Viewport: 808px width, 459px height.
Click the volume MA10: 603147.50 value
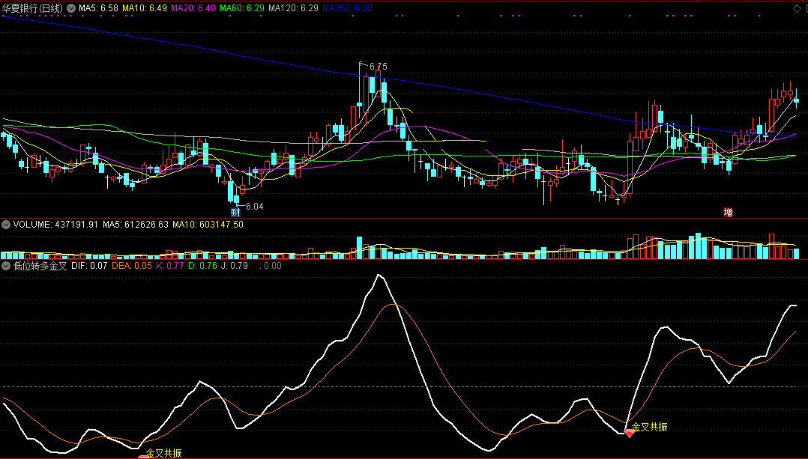tap(208, 225)
